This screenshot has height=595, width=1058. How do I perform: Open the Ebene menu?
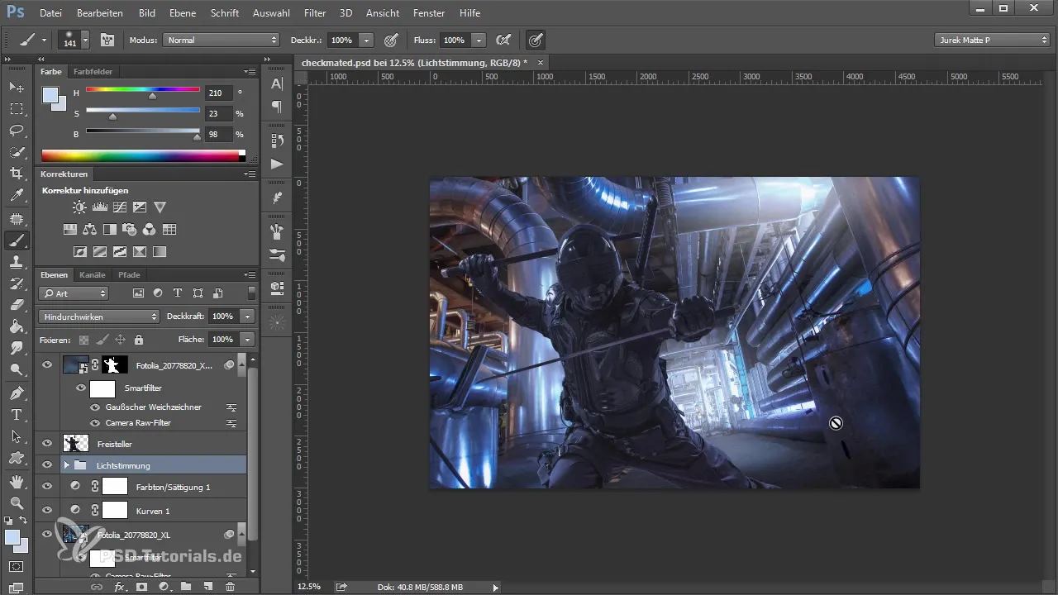pos(183,13)
